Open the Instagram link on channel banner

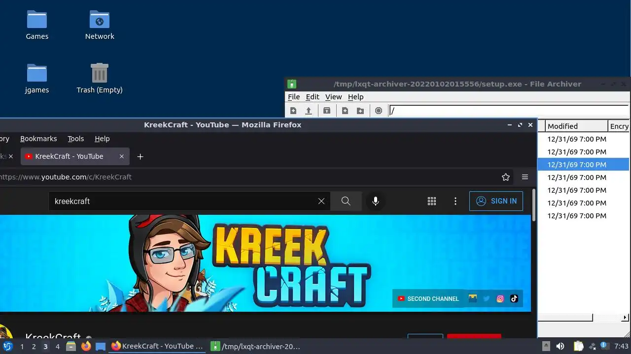[500, 298]
